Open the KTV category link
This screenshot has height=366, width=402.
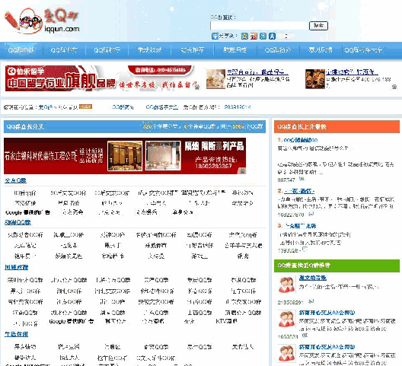[x=226, y=321]
